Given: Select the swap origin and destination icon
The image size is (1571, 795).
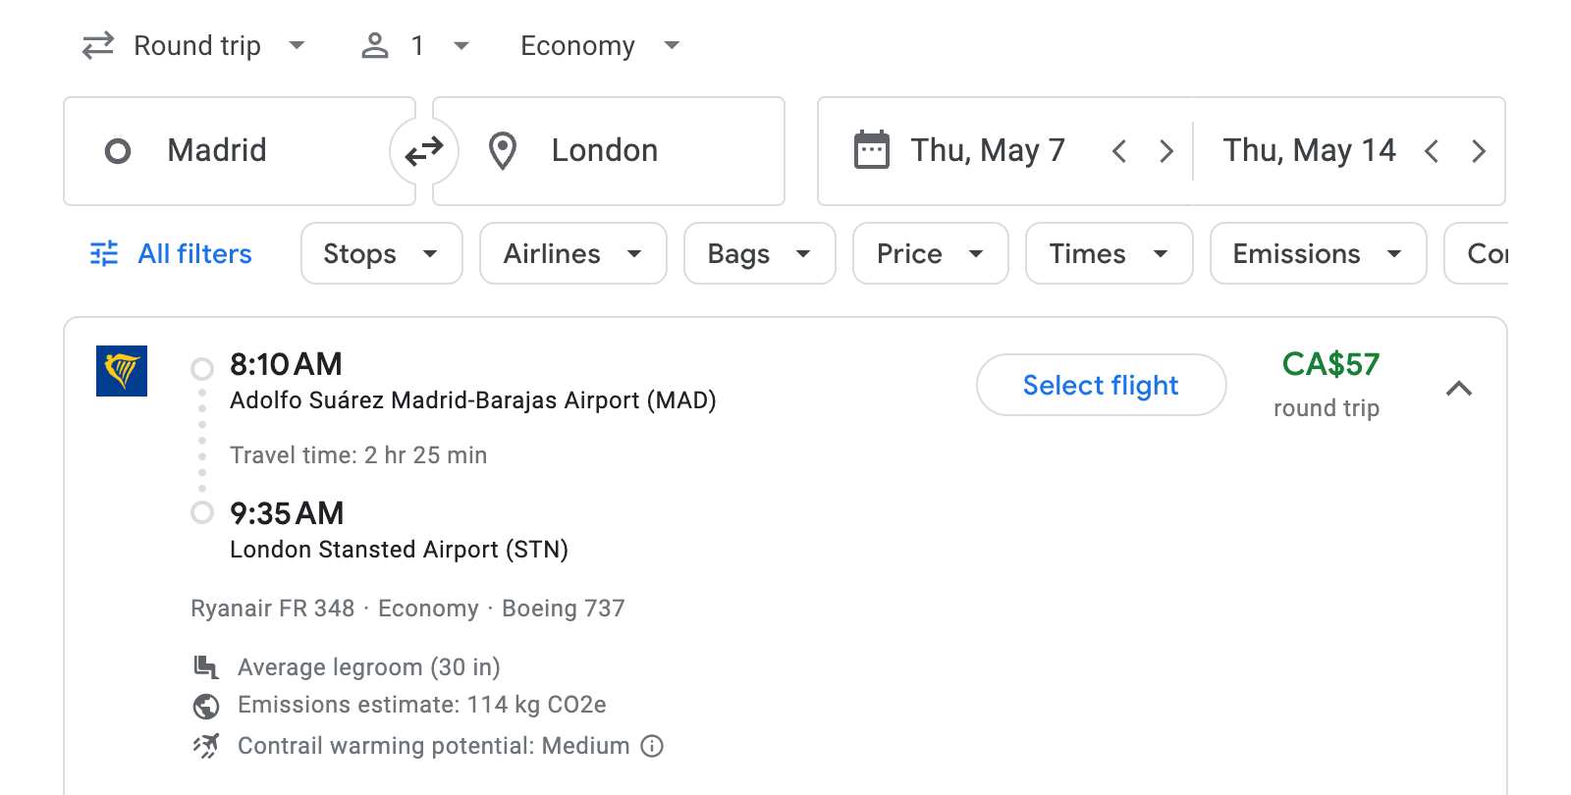Looking at the screenshot, I should point(423,150).
